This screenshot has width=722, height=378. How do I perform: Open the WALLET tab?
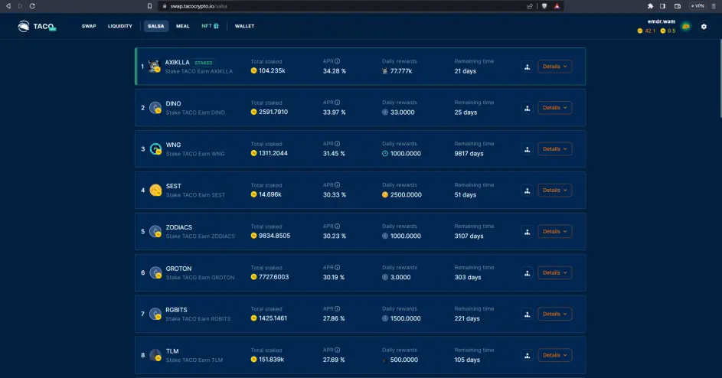(x=244, y=26)
